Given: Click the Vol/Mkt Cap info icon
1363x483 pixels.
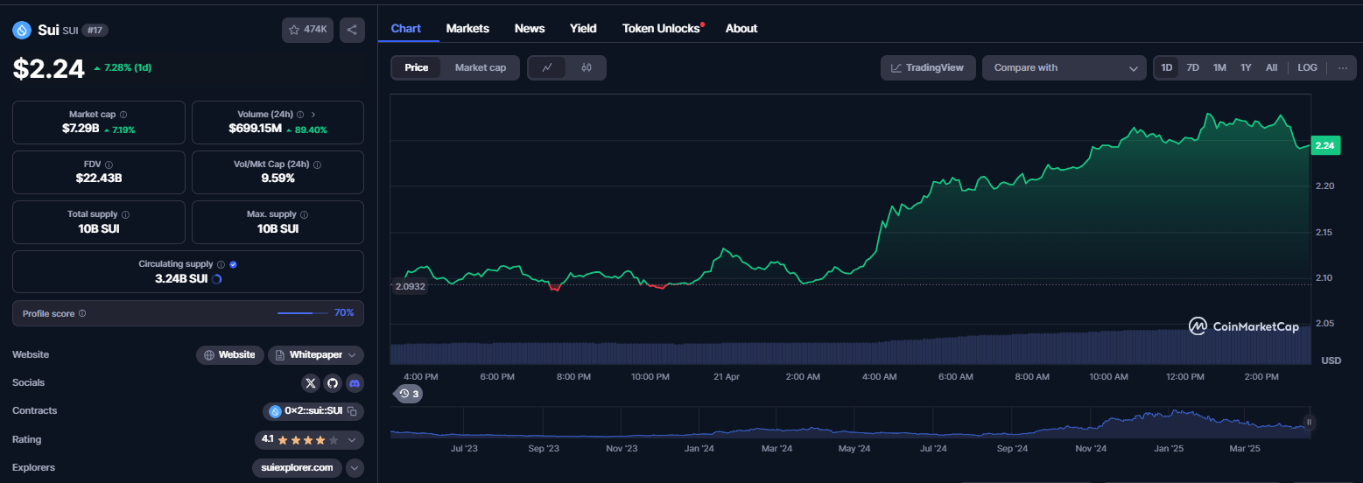Looking at the screenshot, I should click(x=318, y=164).
